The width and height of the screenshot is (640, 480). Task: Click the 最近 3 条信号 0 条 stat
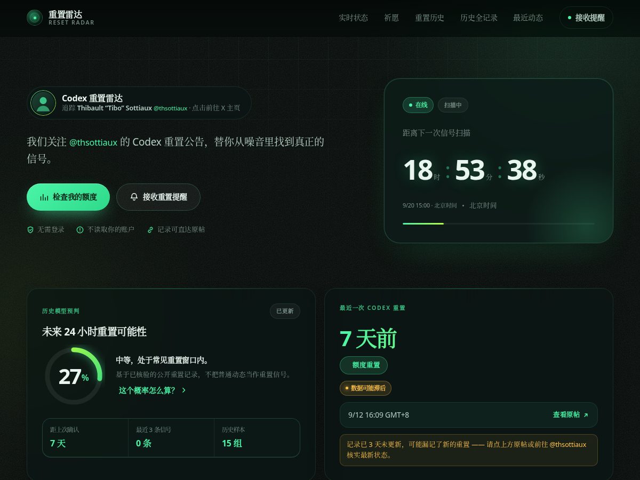tap(171, 438)
